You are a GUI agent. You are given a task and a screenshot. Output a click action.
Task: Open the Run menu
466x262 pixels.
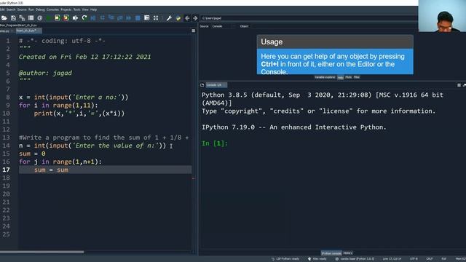tap(31, 9)
